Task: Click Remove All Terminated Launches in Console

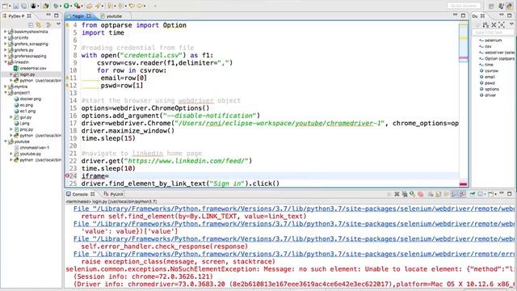Action: coord(405,194)
